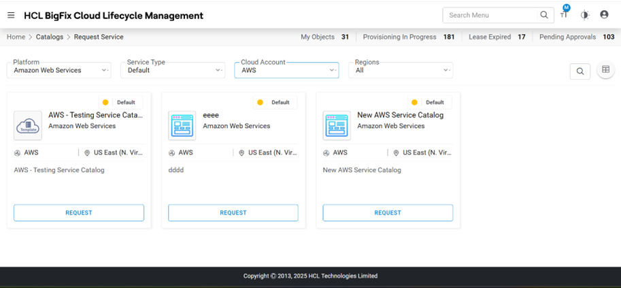Image resolution: width=621 pixels, height=288 pixels.
Task: Click the New AWS Service Catalog thumbnail icon
Action: pos(337,125)
